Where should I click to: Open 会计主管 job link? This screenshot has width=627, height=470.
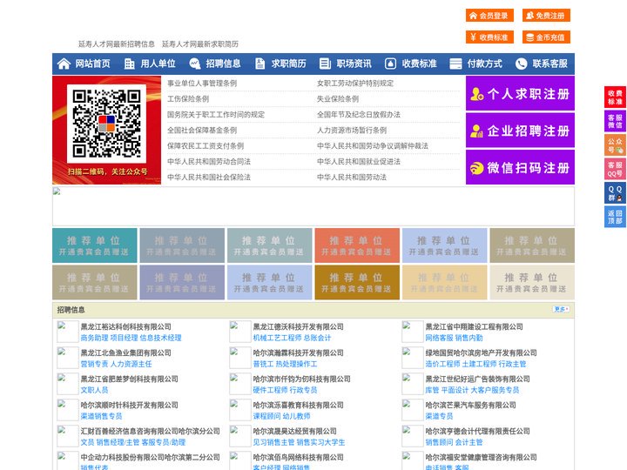469,442
